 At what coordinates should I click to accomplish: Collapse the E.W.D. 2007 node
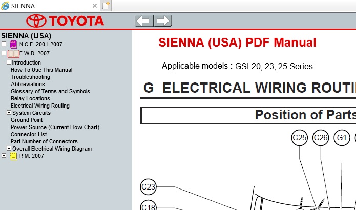(x=4, y=53)
